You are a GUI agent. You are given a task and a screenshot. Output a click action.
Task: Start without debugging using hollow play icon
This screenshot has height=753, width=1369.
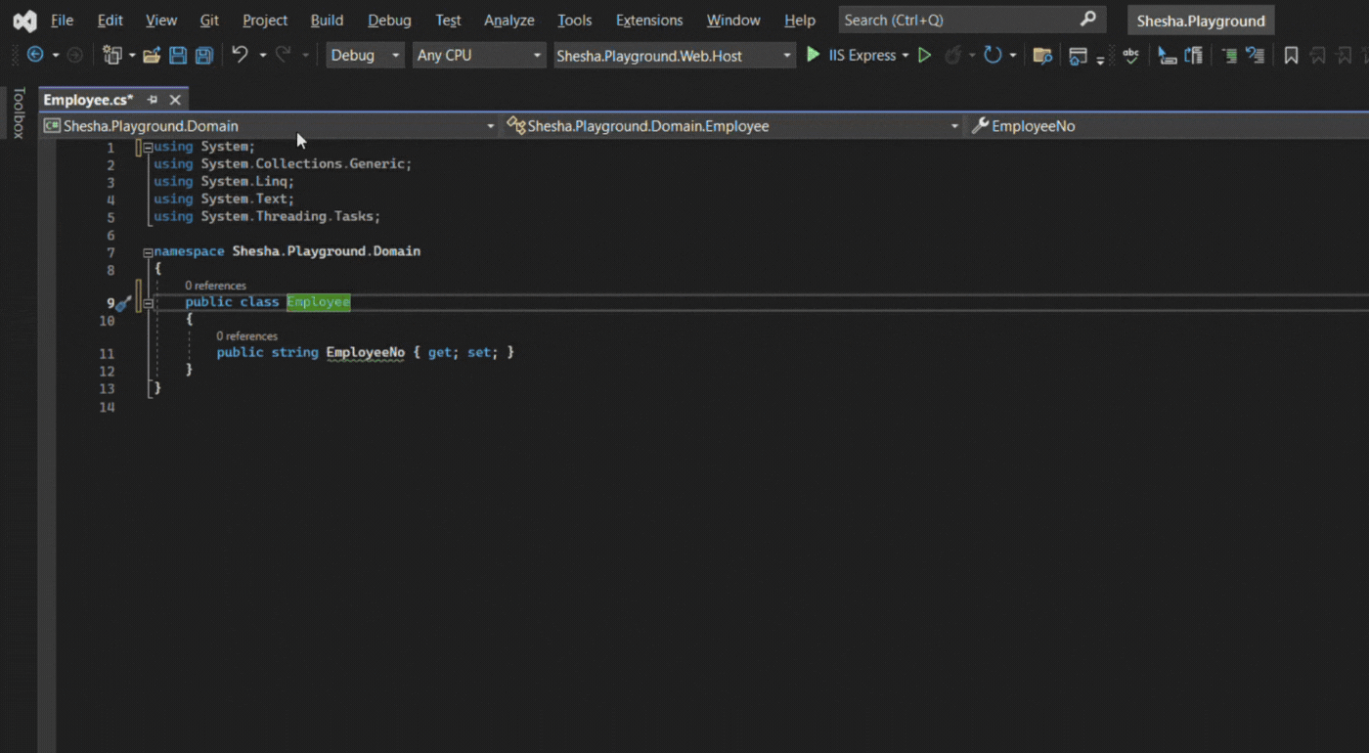pos(924,56)
